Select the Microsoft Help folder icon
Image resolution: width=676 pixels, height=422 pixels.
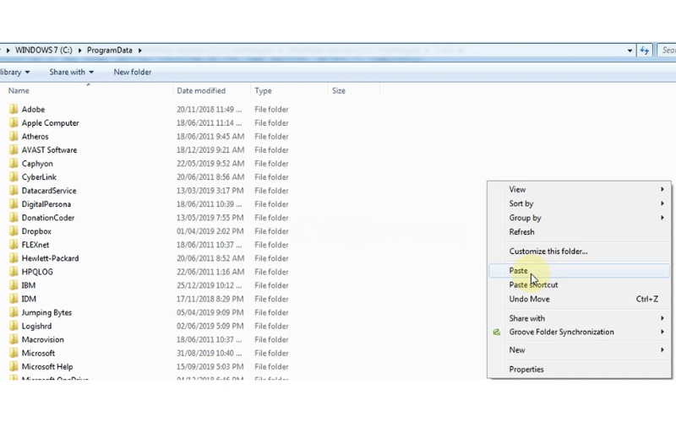[x=14, y=366]
